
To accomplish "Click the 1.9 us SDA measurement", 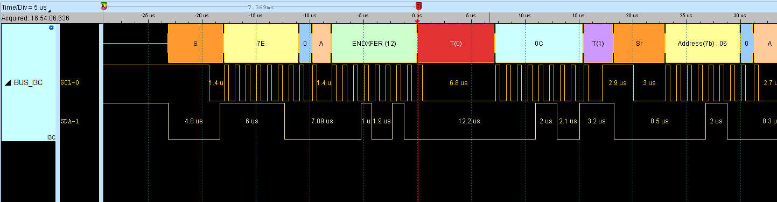I will (382, 121).
